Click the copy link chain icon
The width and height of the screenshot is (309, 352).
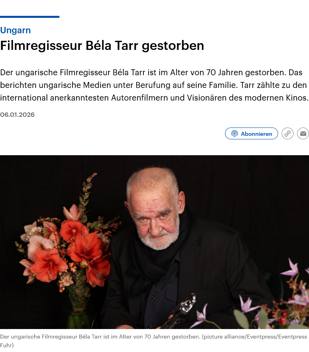(288, 133)
